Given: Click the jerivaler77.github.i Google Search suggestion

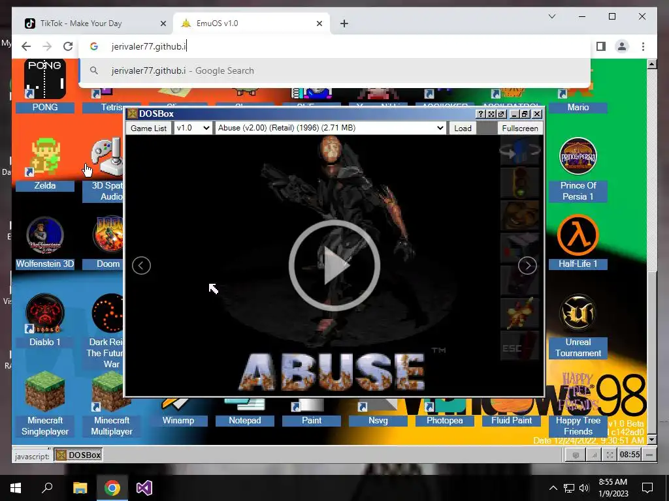Looking at the screenshot, I should point(335,70).
